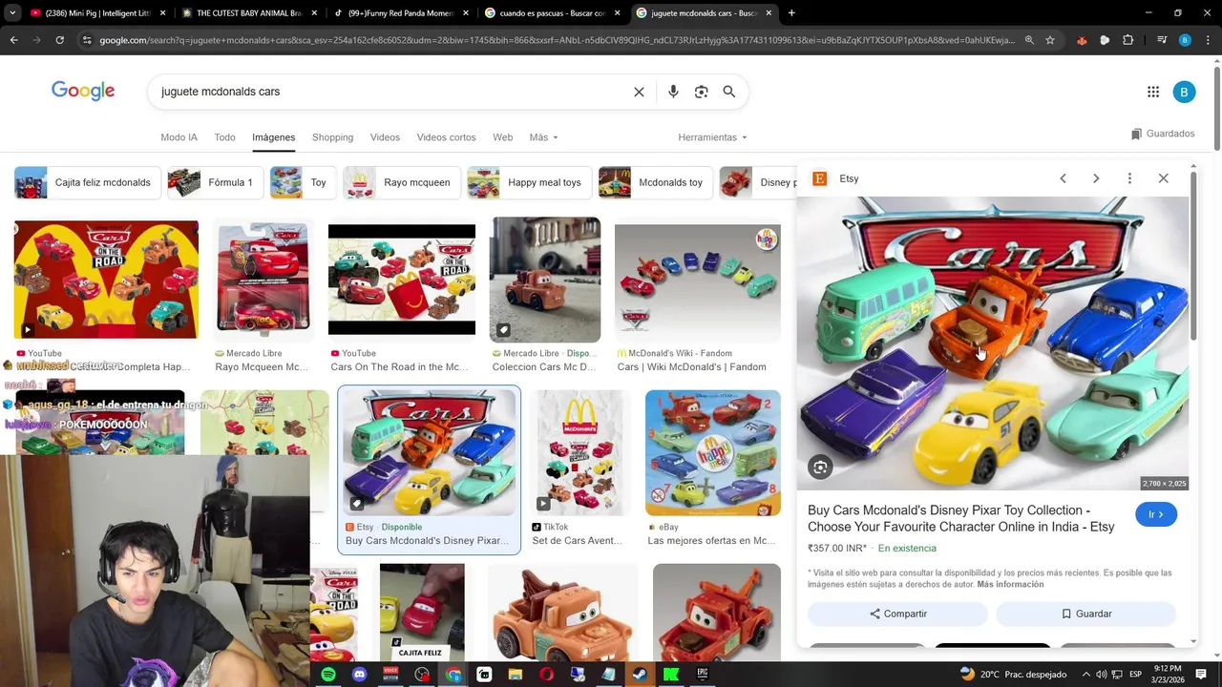Open the Más dropdown in search filters
This screenshot has height=687, width=1222.
[543, 137]
